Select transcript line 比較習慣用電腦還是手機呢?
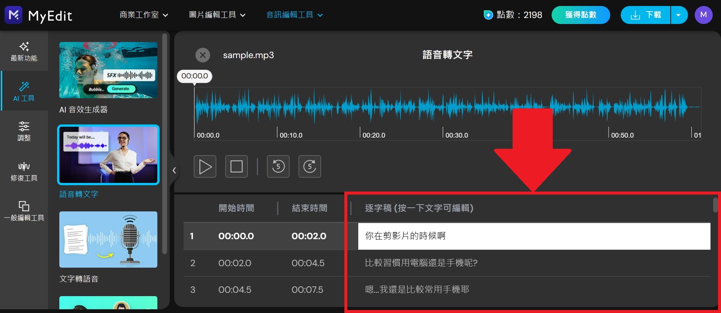The image size is (721, 313). (421, 263)
